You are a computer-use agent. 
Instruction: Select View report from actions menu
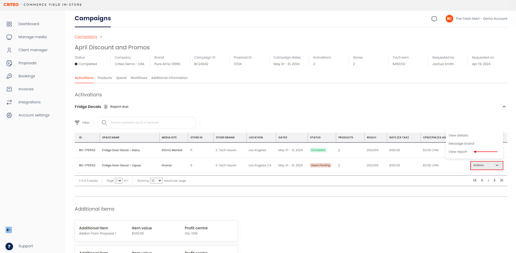pos(458,152)
